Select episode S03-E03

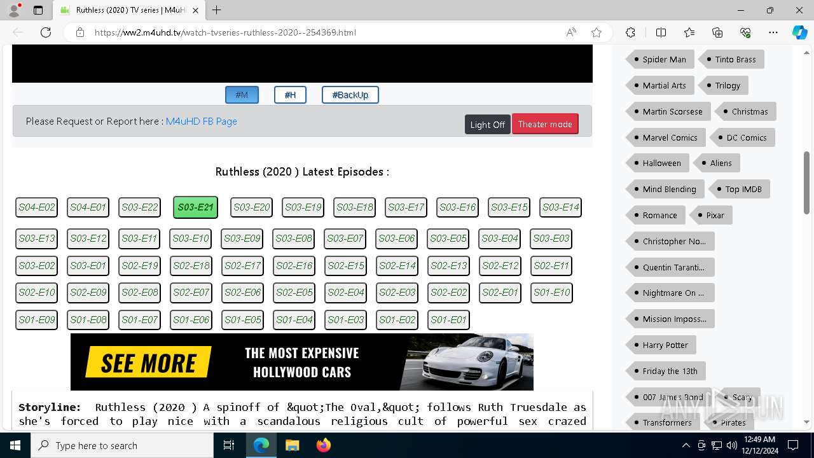point(551,239)
